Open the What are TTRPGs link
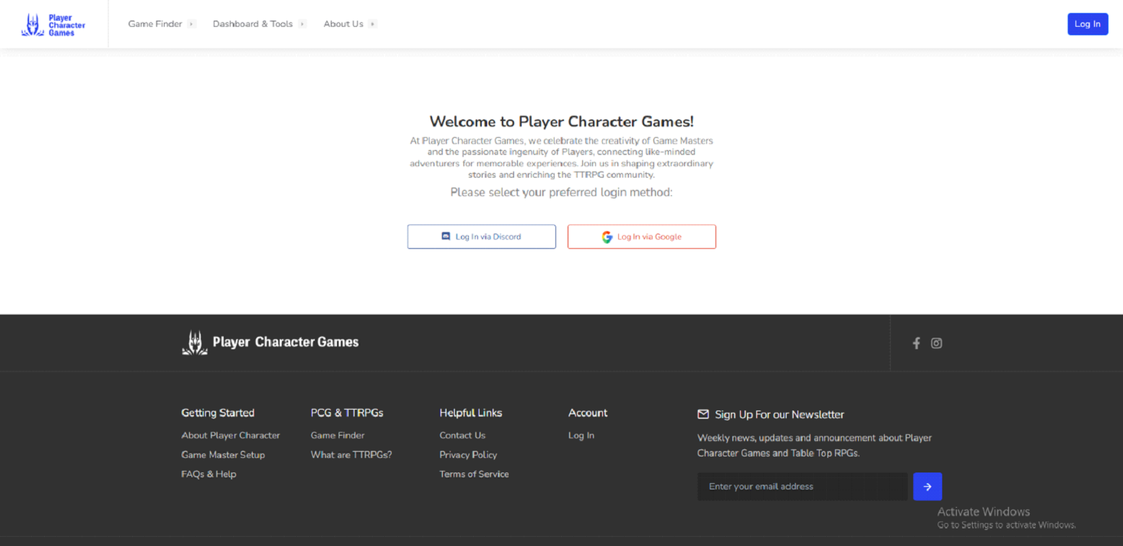This screenshot has height=546, width=1123. pos(351,454)
